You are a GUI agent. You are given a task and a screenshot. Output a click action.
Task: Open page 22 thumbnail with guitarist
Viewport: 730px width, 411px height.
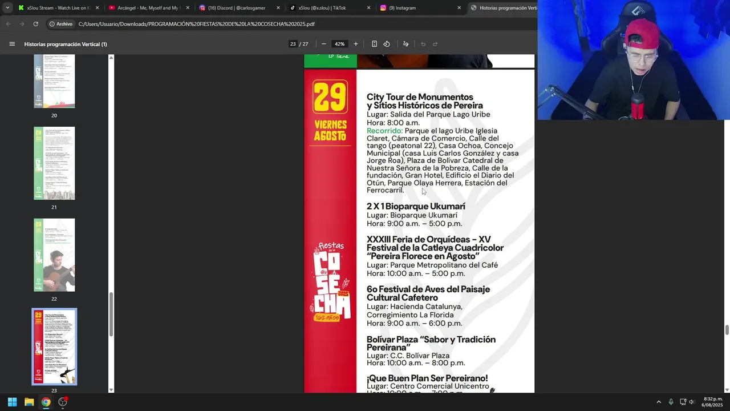pos(54,255)
